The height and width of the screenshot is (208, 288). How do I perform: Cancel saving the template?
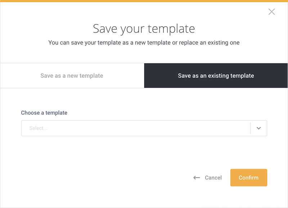(208, 178)
